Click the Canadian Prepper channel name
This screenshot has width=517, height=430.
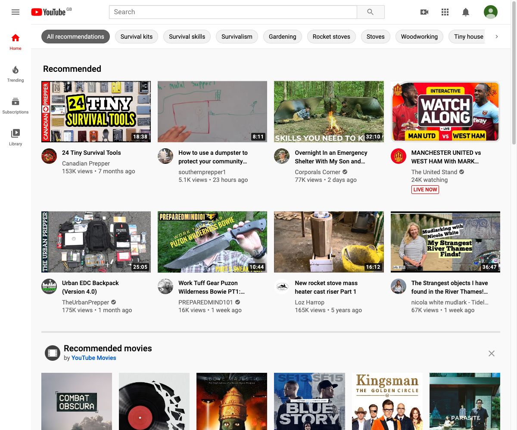(86, 163)
